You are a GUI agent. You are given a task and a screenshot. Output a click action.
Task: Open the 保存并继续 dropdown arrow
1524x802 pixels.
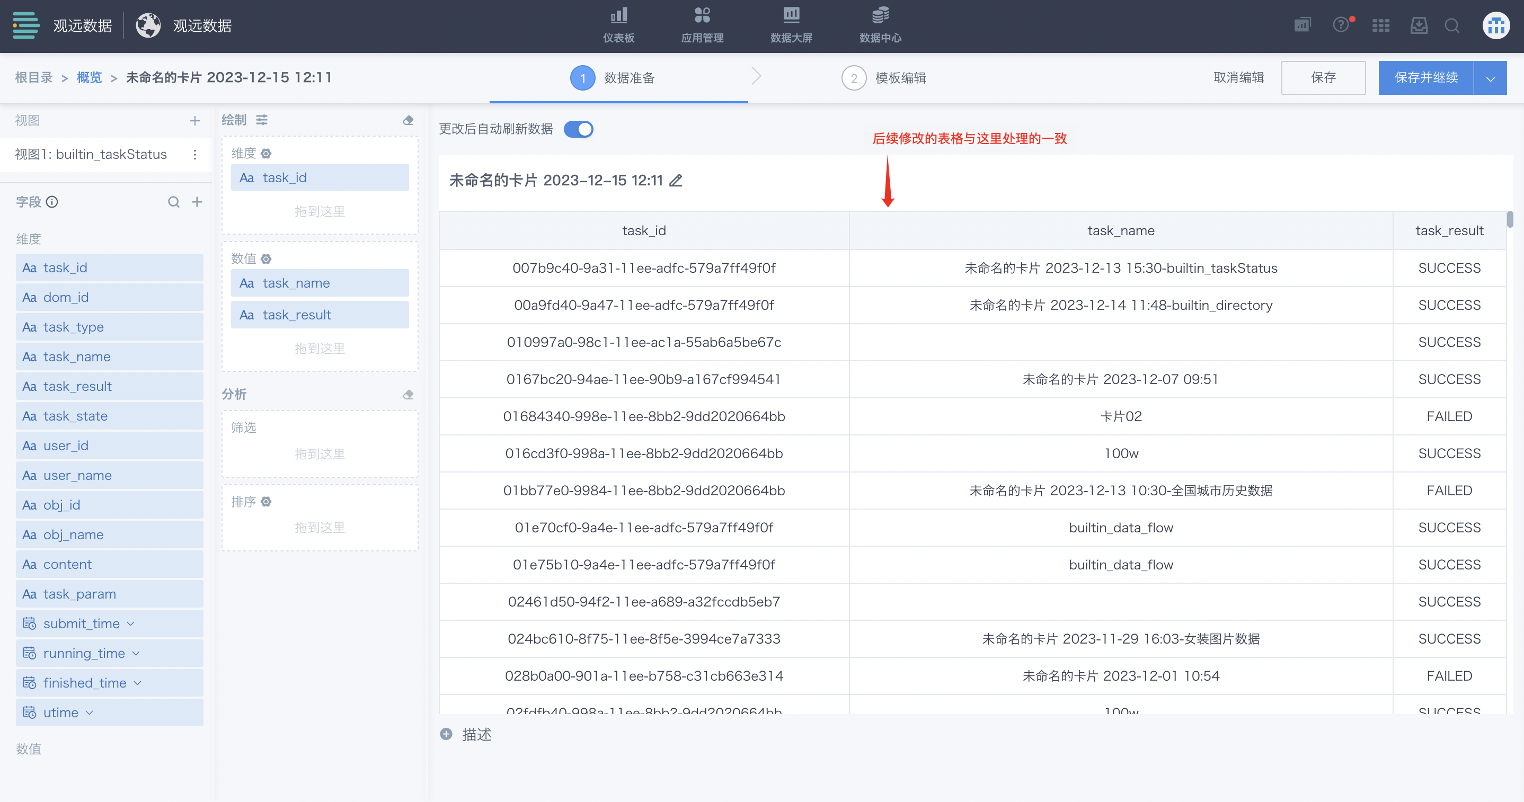[1490, 78]
